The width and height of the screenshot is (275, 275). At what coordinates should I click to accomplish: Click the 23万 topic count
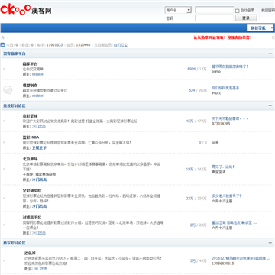tap(189, 199)
